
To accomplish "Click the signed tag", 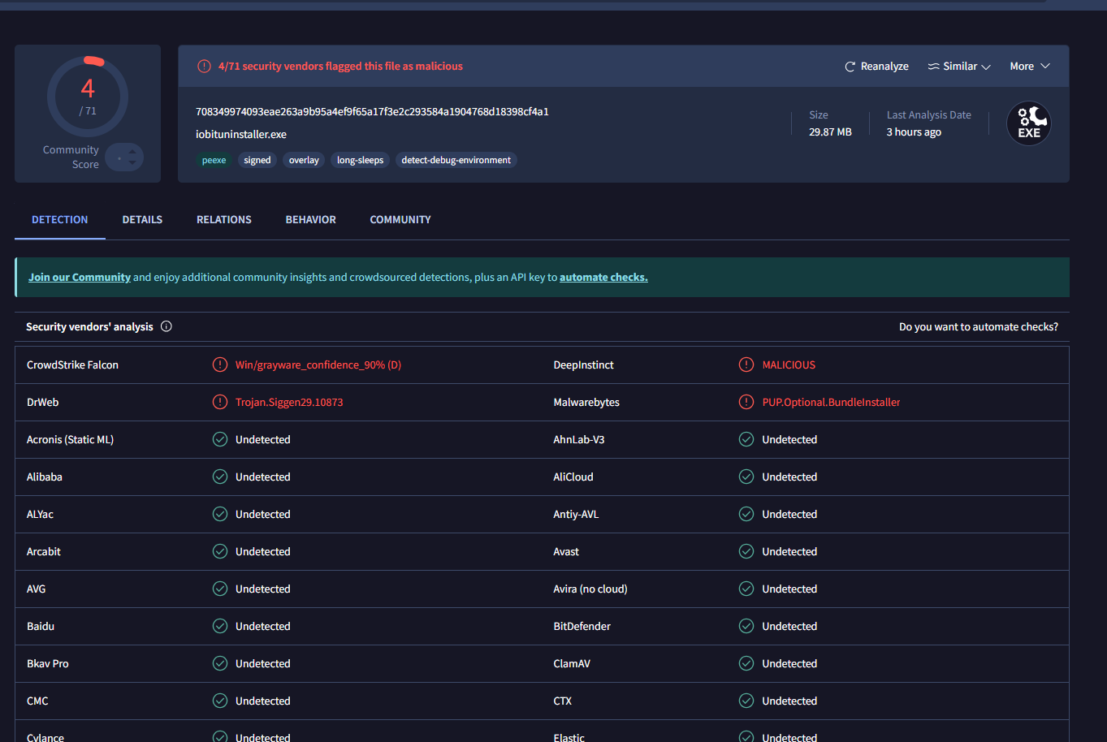I will 257,160.
